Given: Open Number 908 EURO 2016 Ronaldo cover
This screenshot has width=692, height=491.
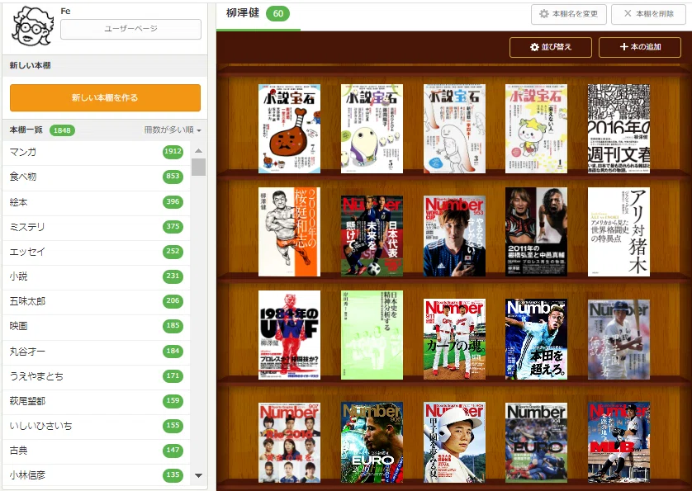Looking at the screenshot, I should 372,442.
